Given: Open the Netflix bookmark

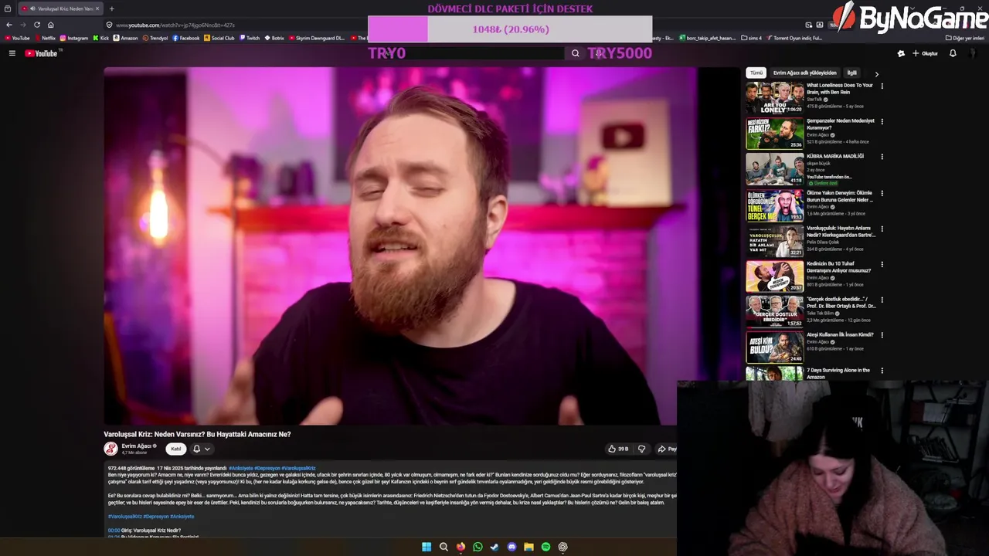Looking at the screenshot, I should click(45, 38).
